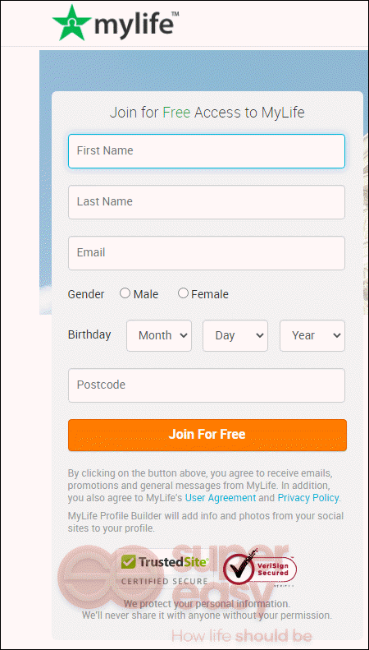Open the birthday Year dropdown
Screen dimensions: 369x650
coord(312,335)
